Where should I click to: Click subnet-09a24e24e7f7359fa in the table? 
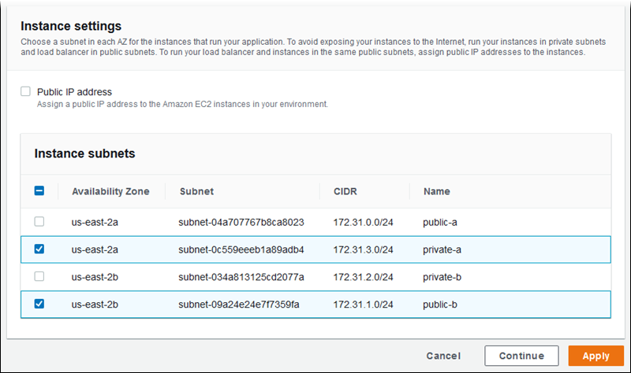point(239,304)
